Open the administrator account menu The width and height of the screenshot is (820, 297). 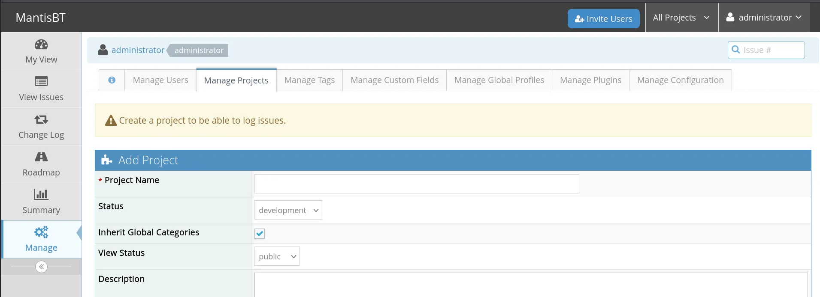[764, 18]
